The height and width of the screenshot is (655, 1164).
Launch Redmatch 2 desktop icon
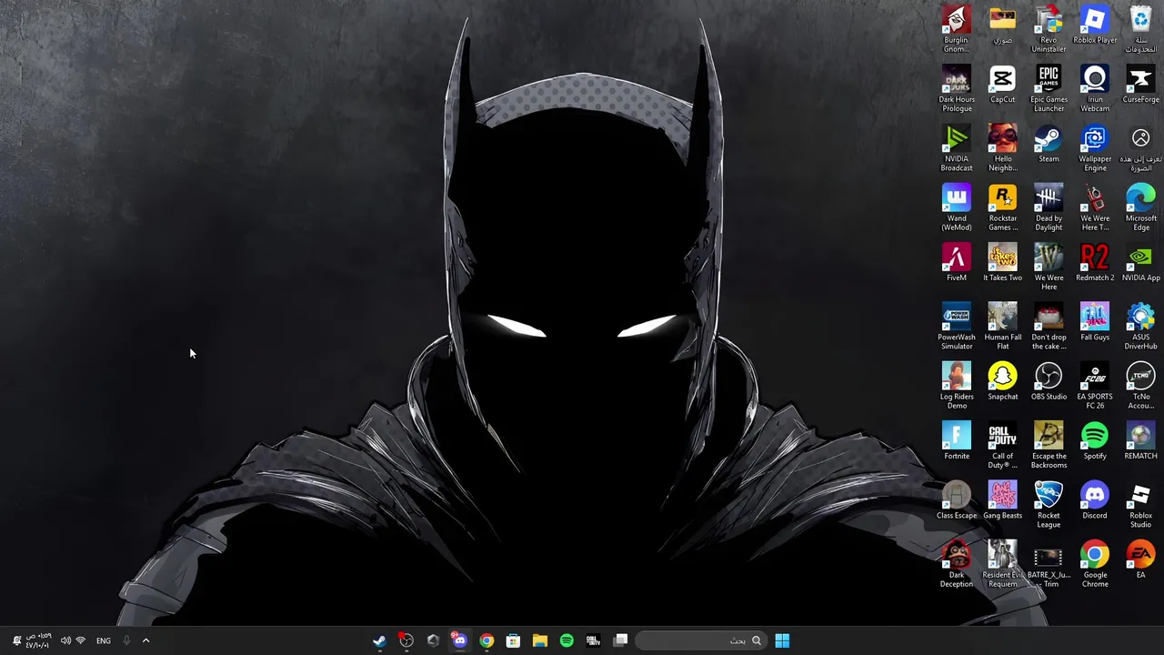point(1095,263)
